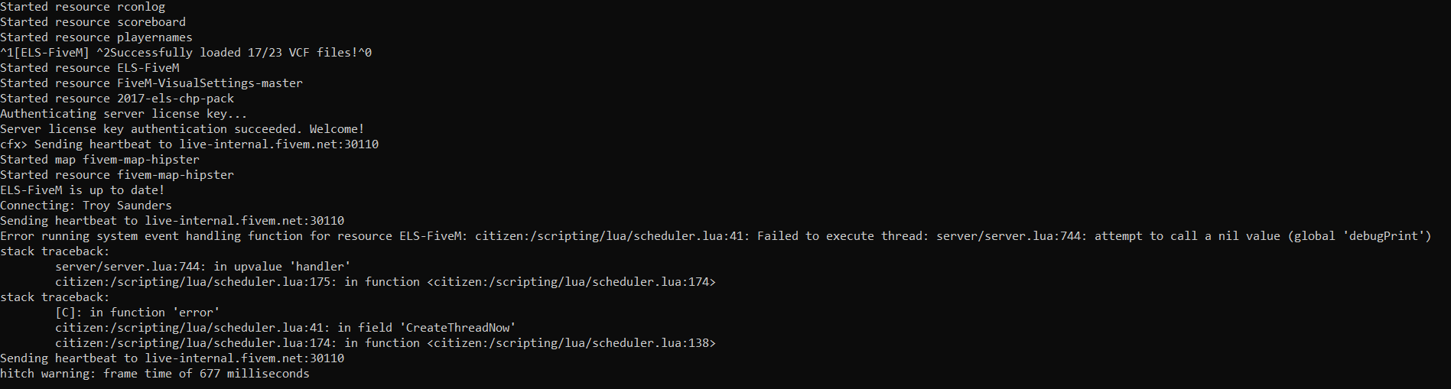Click the 'Started resource scoreboard' line
Image resolution: width=1451 pixels, height=389 pixels.
click(93, 22)
